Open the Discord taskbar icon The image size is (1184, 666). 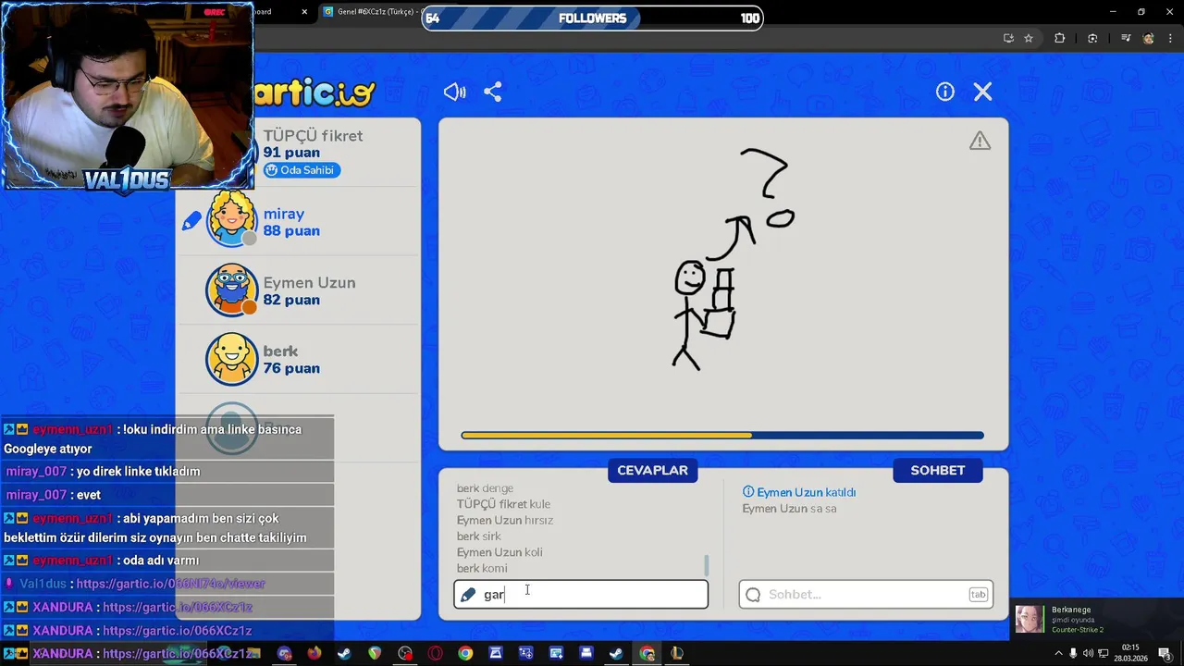click(284, 653)
